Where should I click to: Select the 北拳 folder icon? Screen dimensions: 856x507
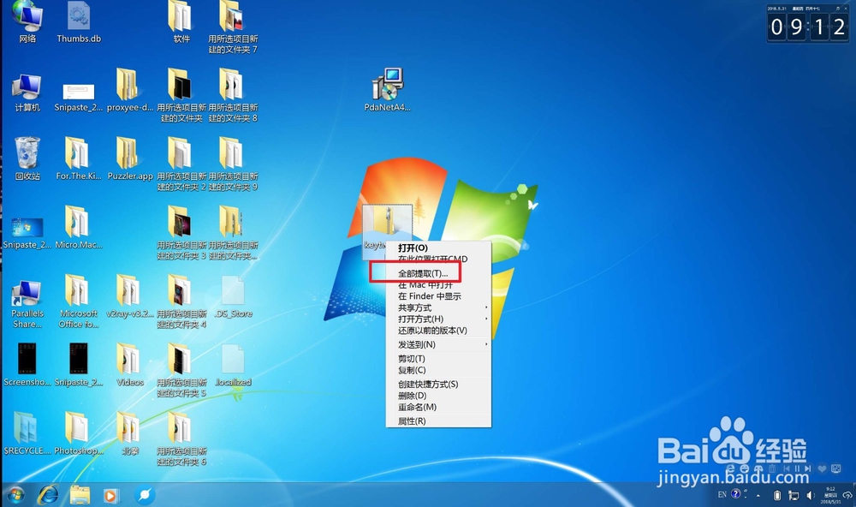click(x=130, y=434)
